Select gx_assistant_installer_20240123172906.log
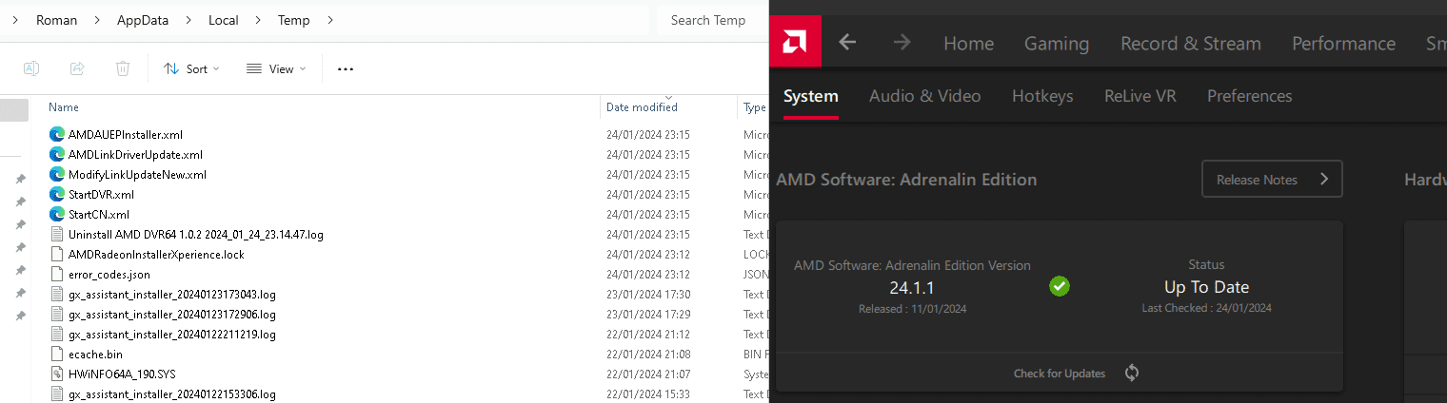The image size is (1447, 403). [172, 314]
